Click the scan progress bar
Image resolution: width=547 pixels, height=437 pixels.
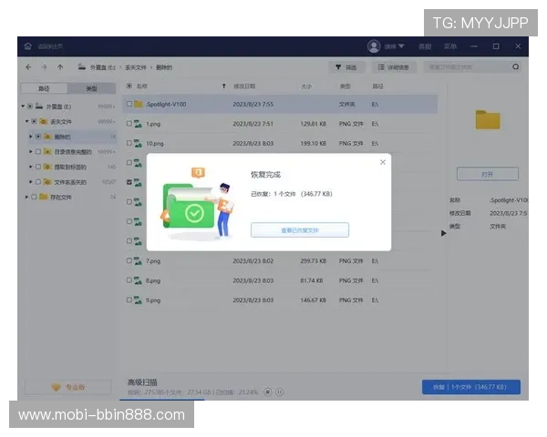pos(161,400)
